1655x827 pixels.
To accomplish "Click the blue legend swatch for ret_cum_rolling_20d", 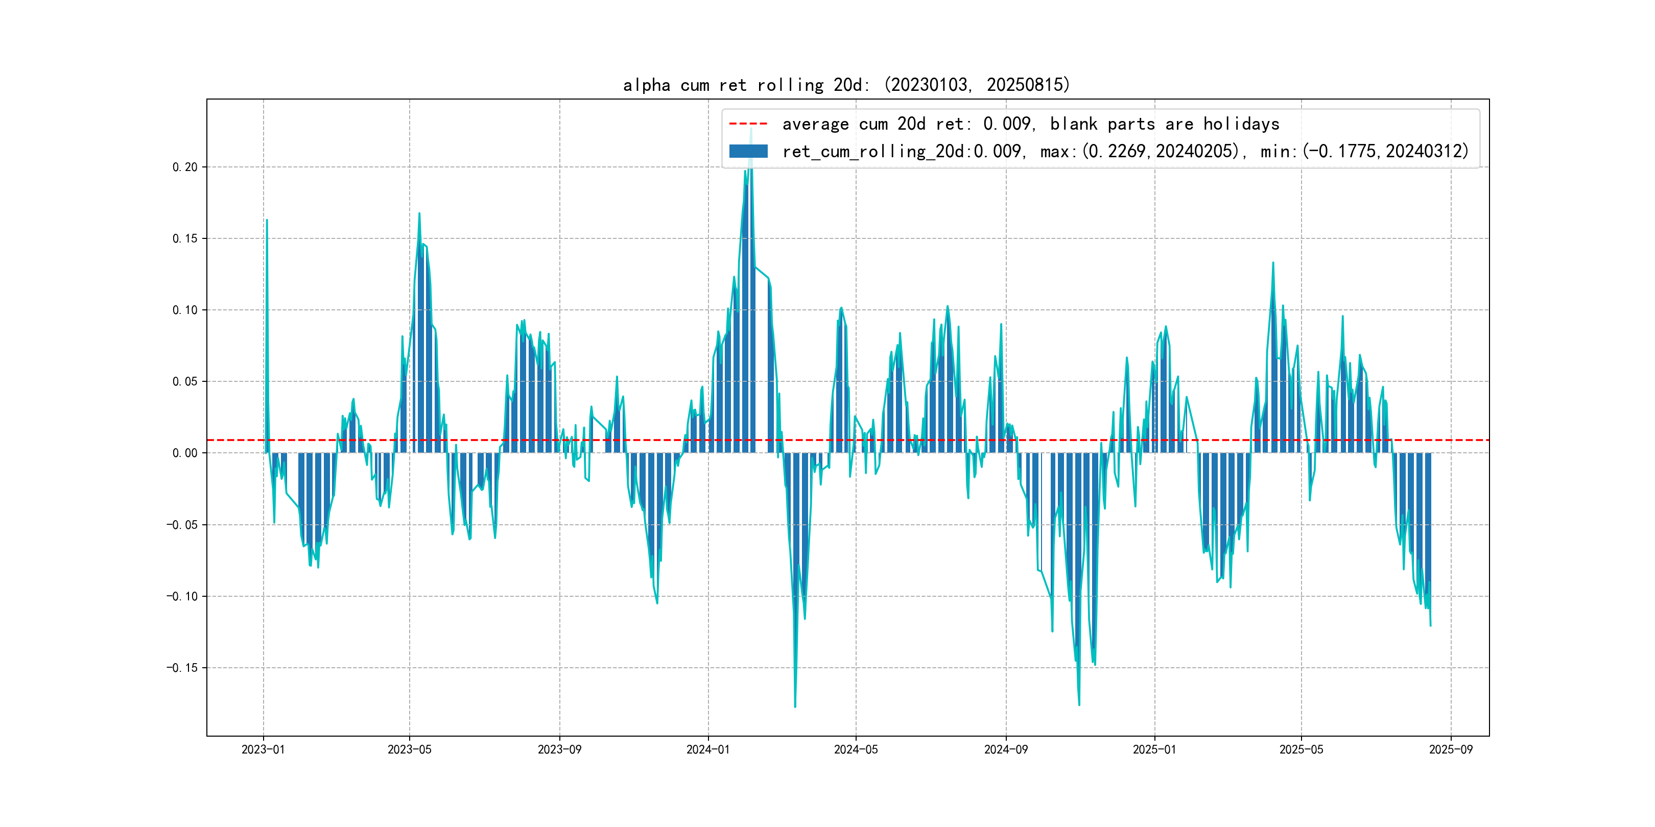I will (748, 151).
